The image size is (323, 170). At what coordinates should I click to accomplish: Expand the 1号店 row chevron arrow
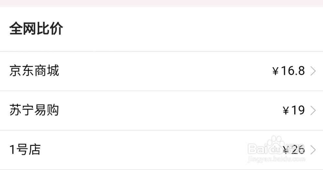coord(313,150)
